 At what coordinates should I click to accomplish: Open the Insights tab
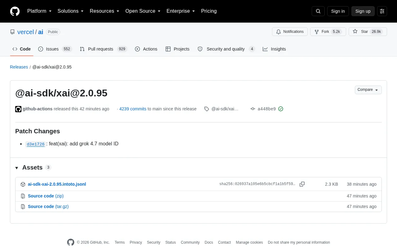[274, 49]
